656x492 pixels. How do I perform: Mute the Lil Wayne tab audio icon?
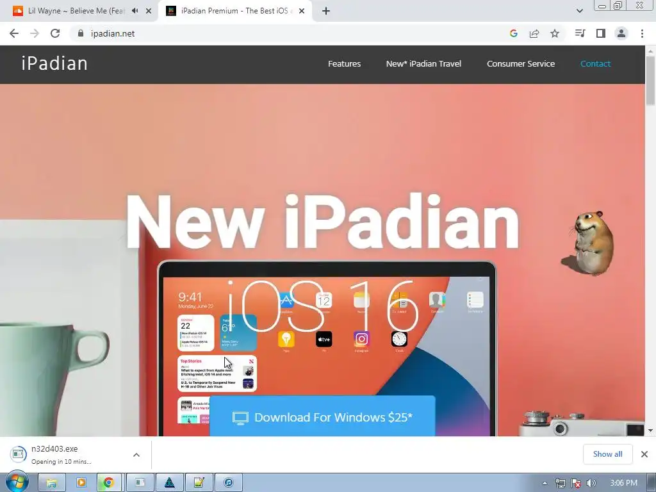click(135, 11)
